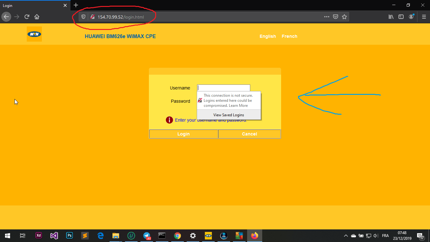The image size is (430, 242).
Task: Open a new browser tab
Action: [x=76, y=5]
